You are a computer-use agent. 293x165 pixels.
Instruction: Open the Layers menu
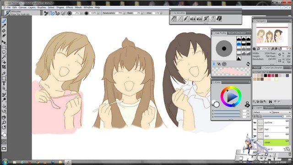(x=32, y=7)
